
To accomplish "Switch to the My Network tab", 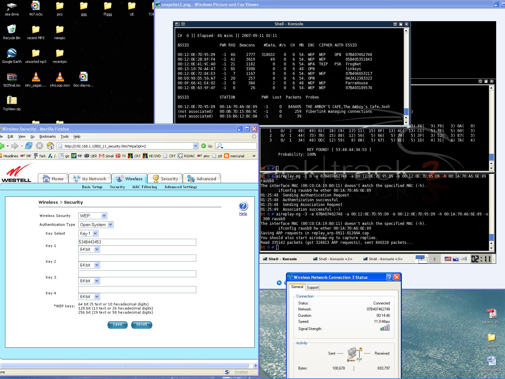I will pyautogui.click(x=90, y=178).
